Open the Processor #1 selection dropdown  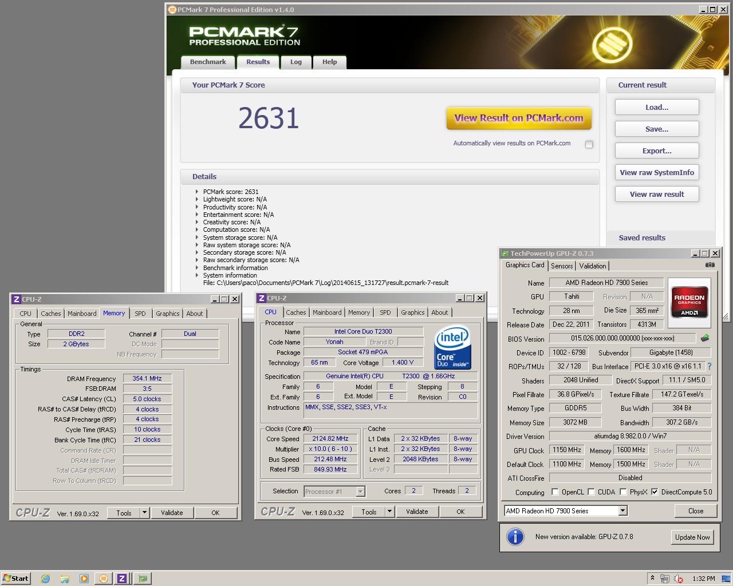coord(360,492)
